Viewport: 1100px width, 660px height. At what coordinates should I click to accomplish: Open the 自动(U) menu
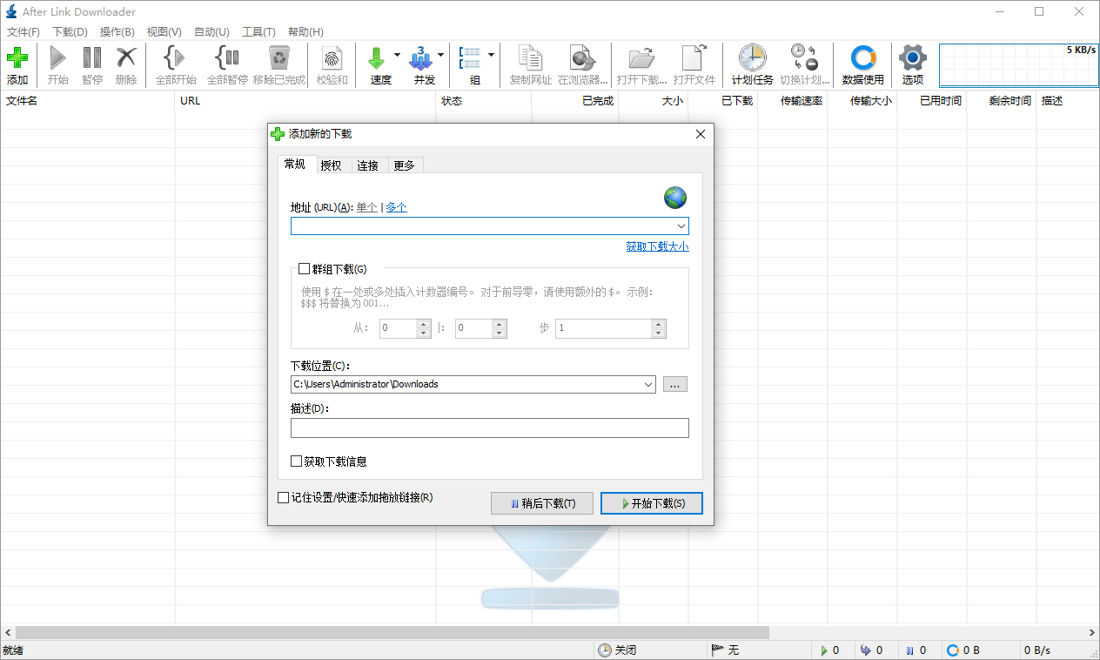coord(211,32)
